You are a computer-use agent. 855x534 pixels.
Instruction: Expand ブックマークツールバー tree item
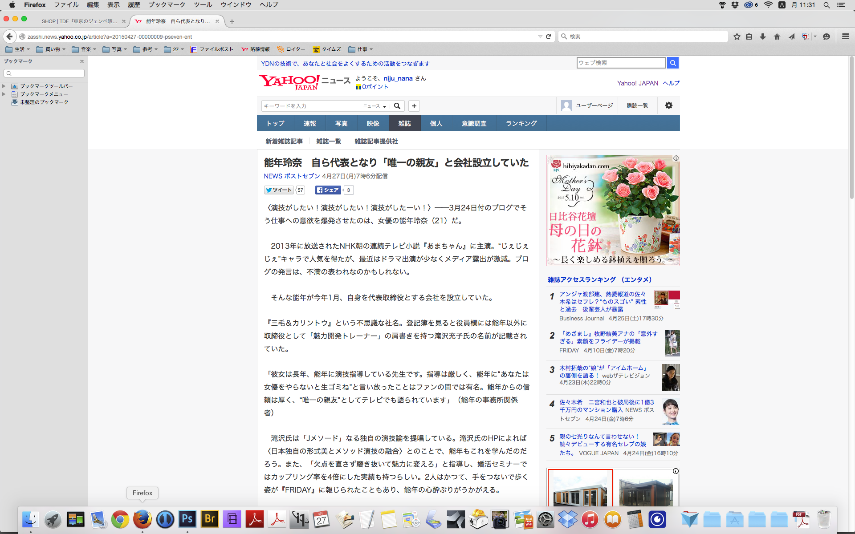(x=4, y=86)
